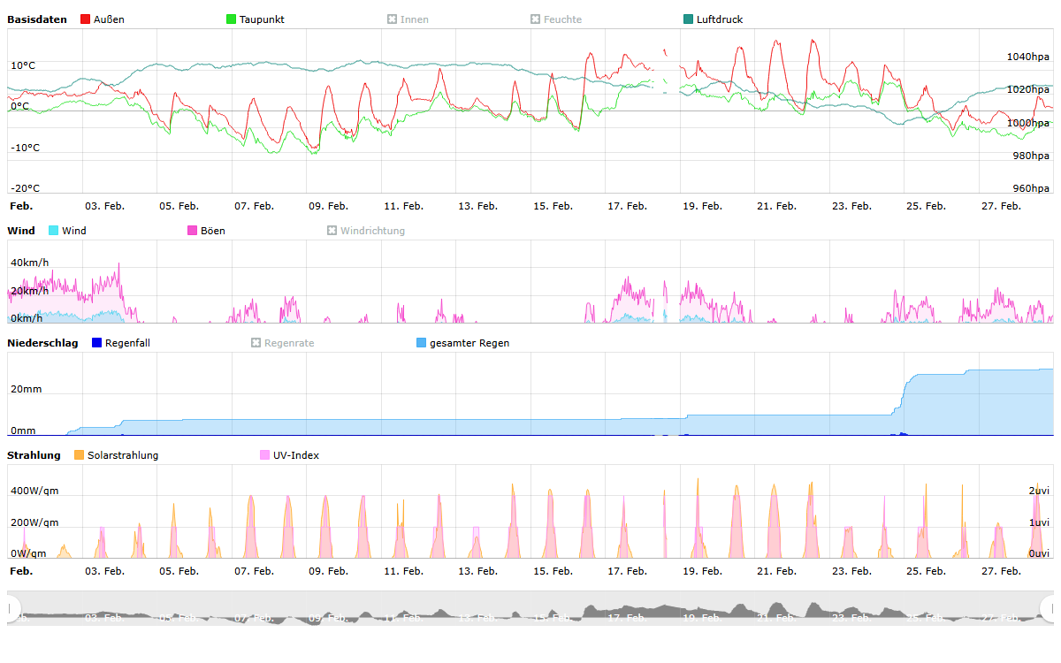Click the pink UV-Index legend swatch
The image size is (1061, 663).
[265, 455]
